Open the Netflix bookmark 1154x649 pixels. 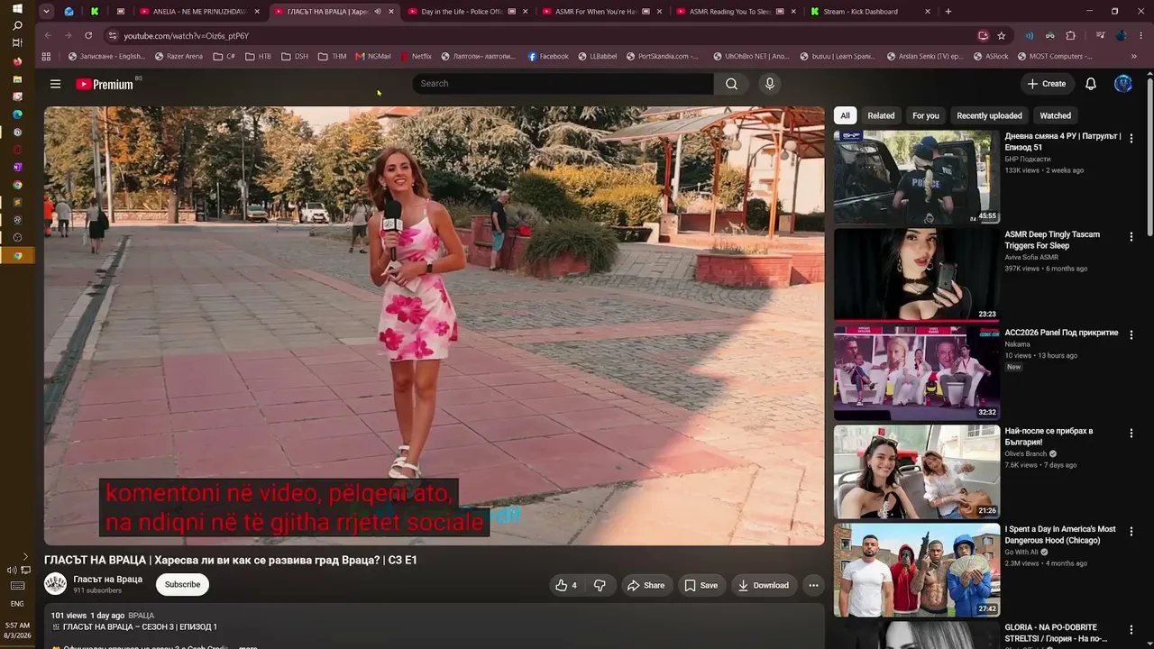click(x=415, y=56)
